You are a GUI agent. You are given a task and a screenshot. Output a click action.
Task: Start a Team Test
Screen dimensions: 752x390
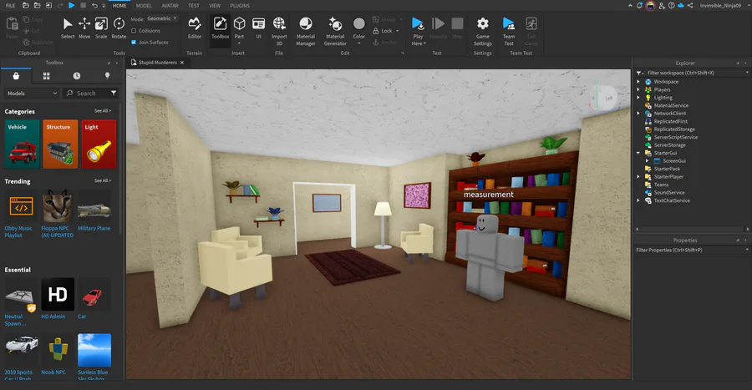tap(509, 31)
